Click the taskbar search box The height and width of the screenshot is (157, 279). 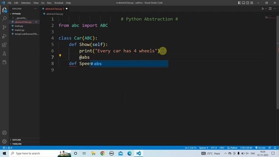coord(40,153)
